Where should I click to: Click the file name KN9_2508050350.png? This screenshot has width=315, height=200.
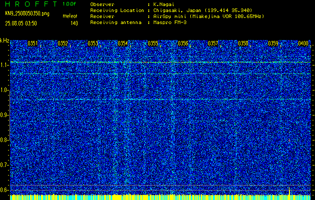27,13
